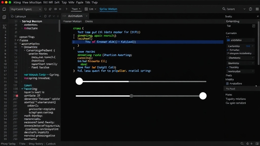Click the refresh icon in the top toolbar
The width and height of the screenshot is (260, 146).
pos(46,9)
